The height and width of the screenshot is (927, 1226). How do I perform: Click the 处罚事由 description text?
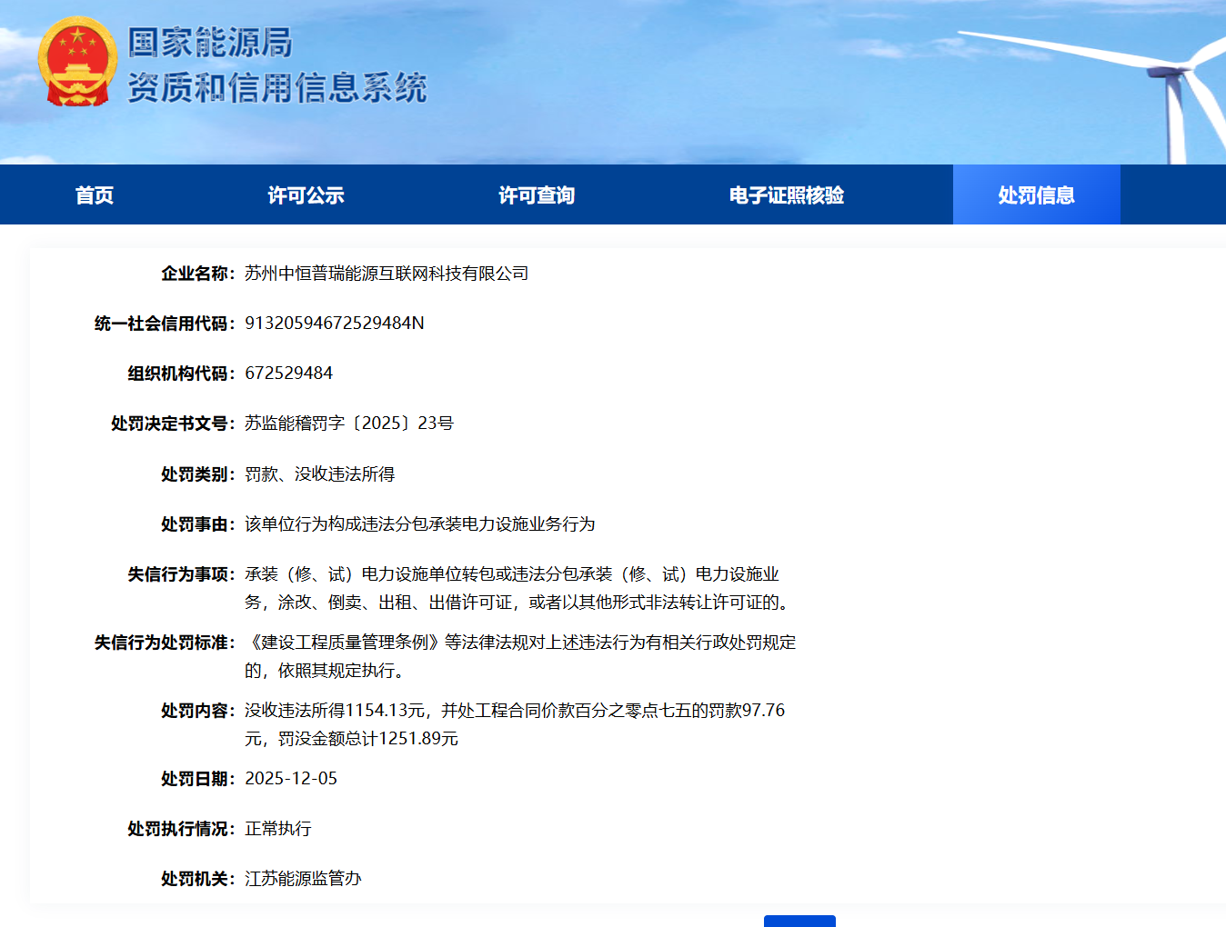pos(419,524)
